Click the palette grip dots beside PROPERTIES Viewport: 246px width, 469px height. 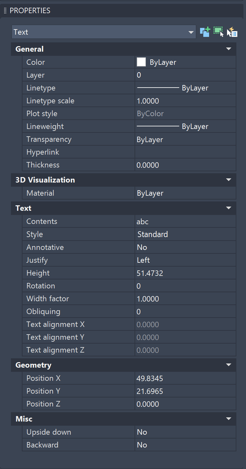coord(5,10)
